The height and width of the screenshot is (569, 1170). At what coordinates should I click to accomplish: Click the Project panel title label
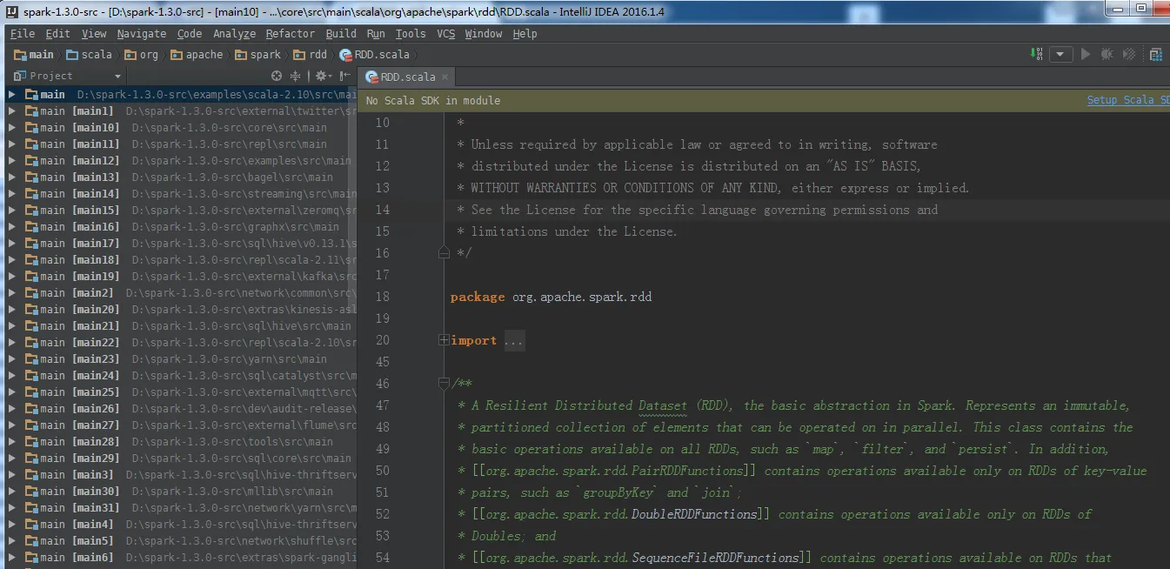tap(51, 76)
